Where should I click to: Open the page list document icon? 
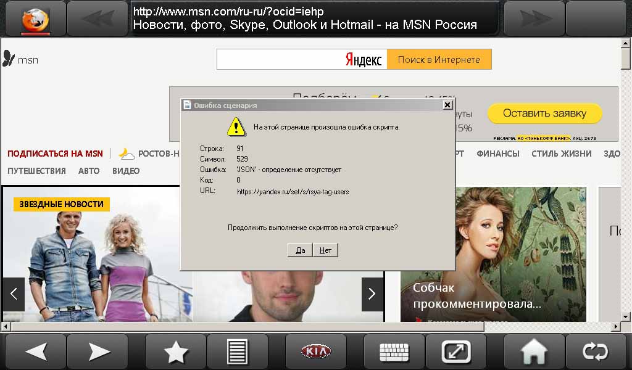tap(237, 351)
